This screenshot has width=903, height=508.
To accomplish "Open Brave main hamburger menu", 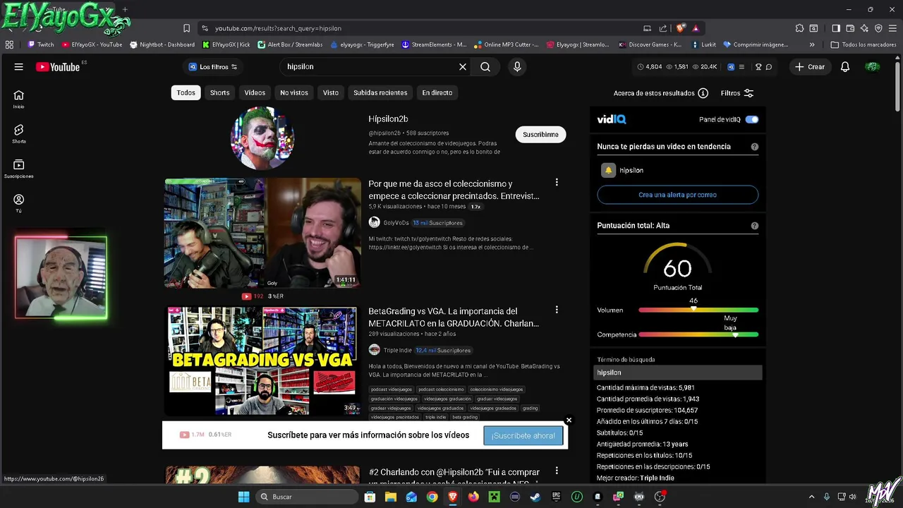I will [892, 28].
